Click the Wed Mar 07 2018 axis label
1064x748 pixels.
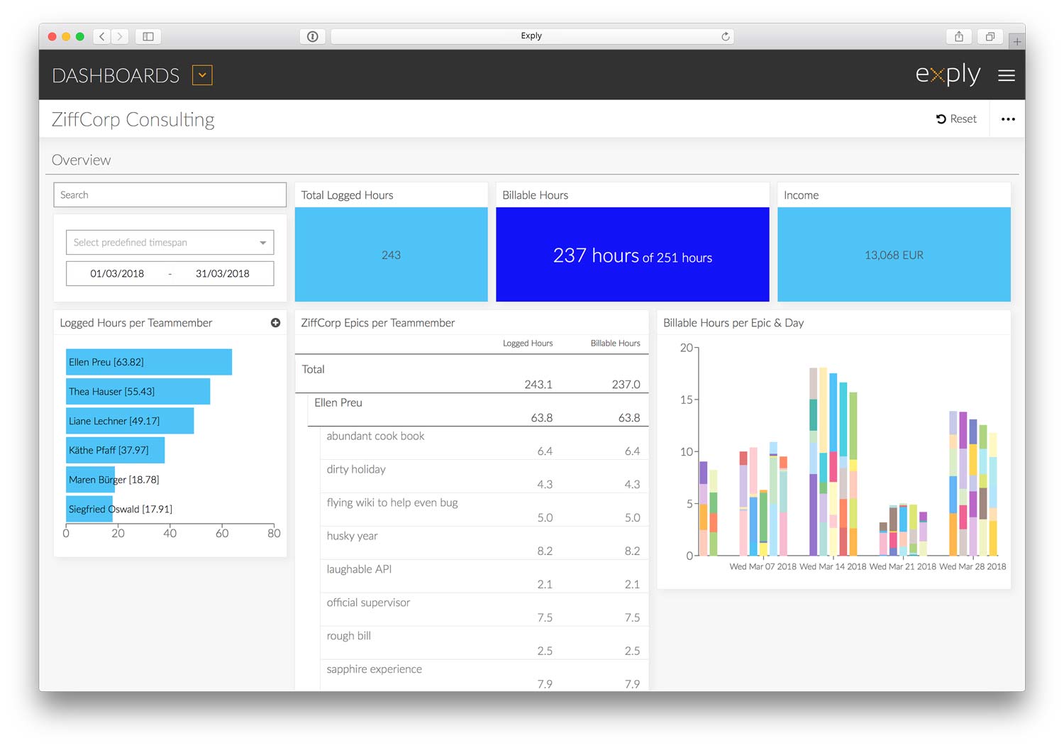763,567
